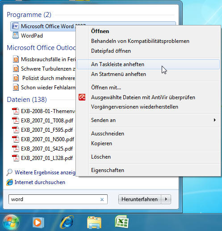Open file EXB_2007_01_S425.pdf
Viewport: 222px width, 231px height.
[47, 149]
